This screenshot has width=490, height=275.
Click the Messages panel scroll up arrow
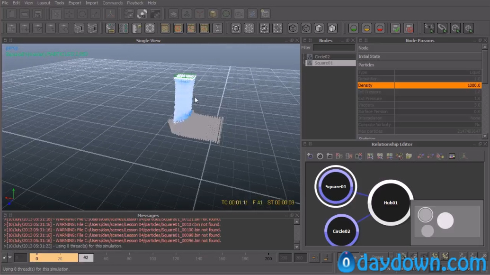(x=297, y=222)
